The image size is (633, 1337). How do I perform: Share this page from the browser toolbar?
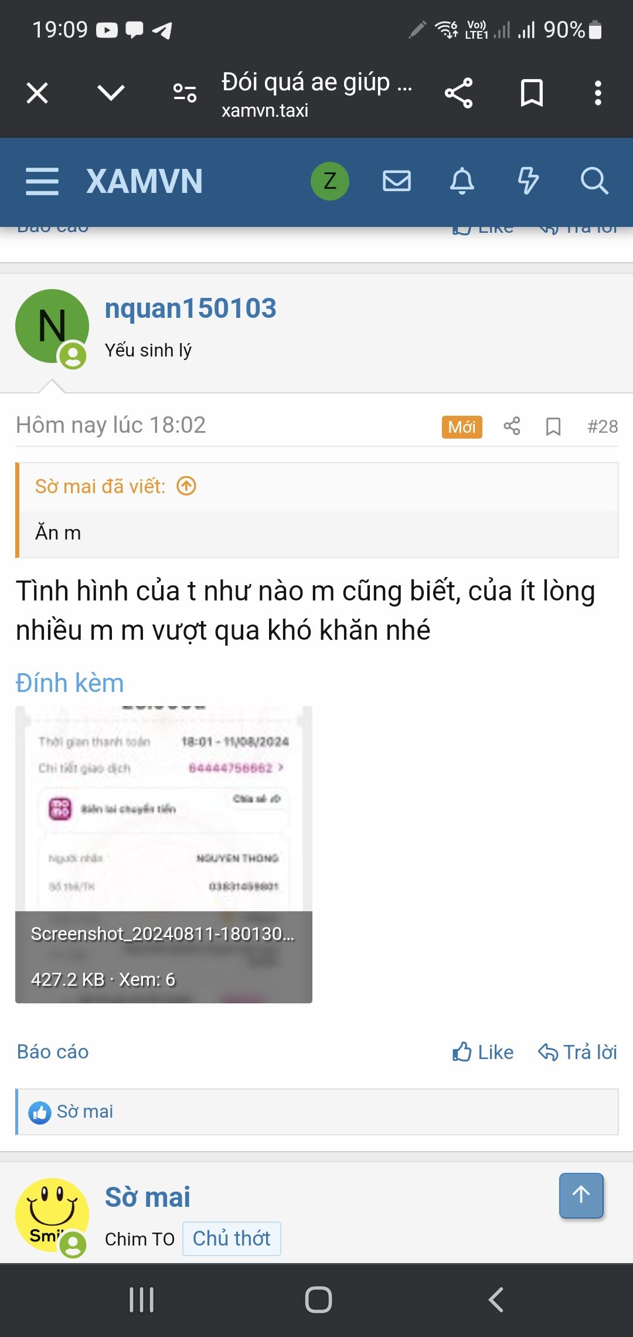458,93
